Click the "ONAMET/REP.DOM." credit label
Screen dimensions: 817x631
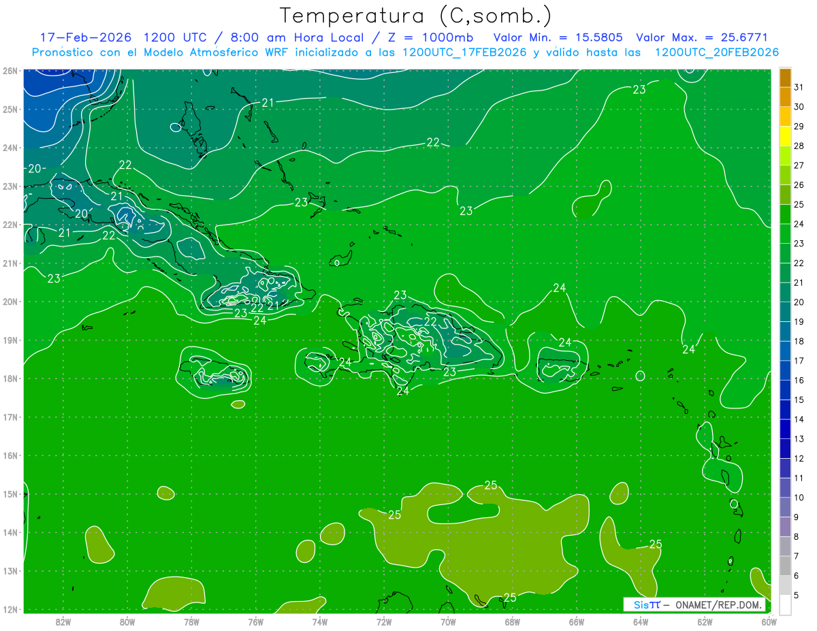(x=719, y=605)
